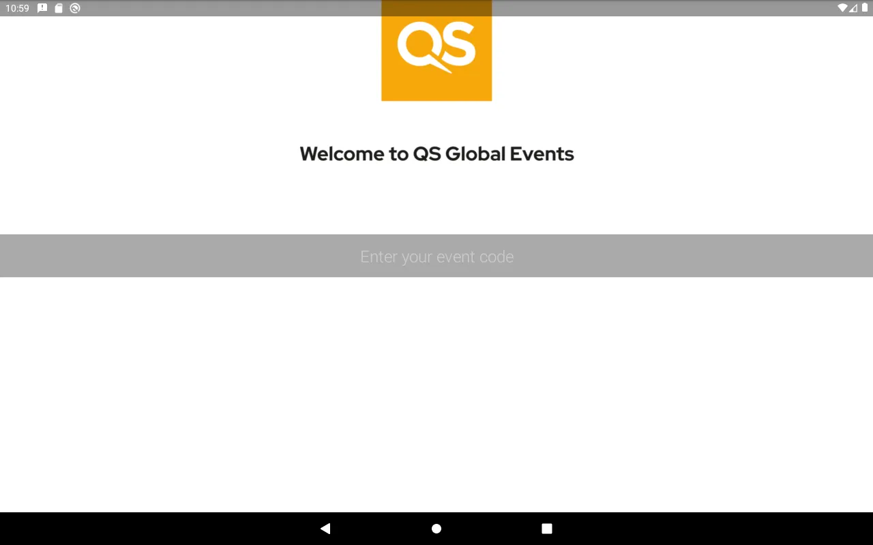Tap the recent apps square button

[x=547, y=529]
